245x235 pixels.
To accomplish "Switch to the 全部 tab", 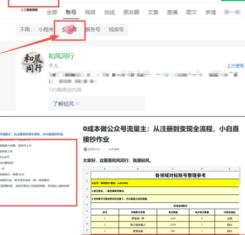I will (52, 12).
